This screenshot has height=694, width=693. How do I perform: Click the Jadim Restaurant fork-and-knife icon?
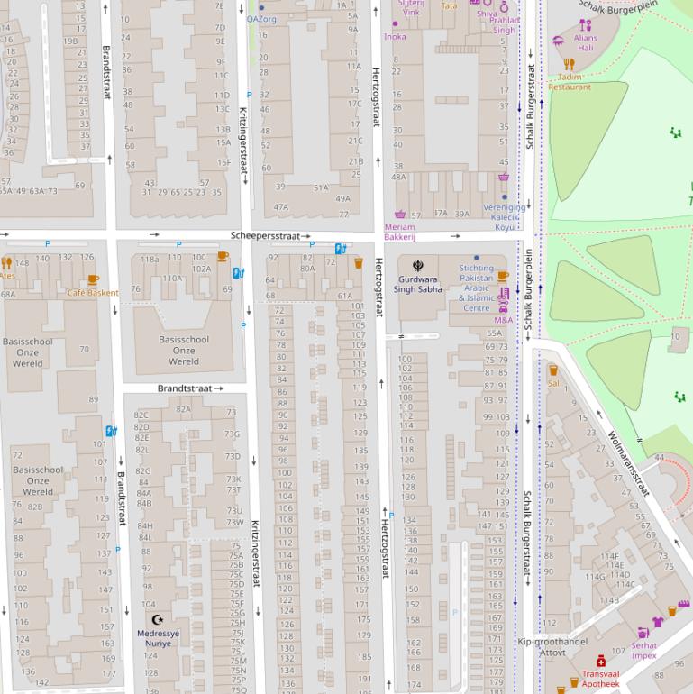(x=569, y=64)
